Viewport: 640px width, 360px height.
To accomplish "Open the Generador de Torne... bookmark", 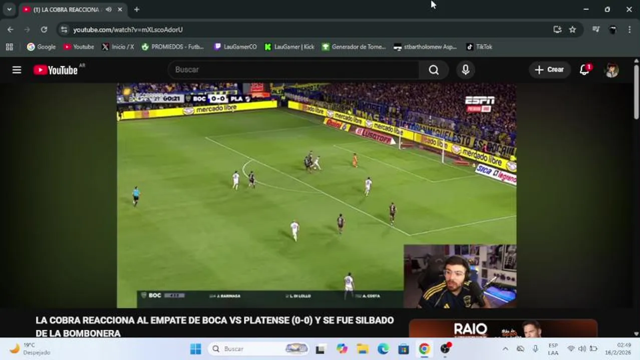I will coord(354,46).
